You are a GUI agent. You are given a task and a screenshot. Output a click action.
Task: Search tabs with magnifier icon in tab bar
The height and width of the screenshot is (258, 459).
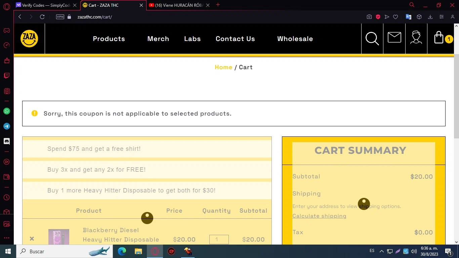(x=412, y=5)
